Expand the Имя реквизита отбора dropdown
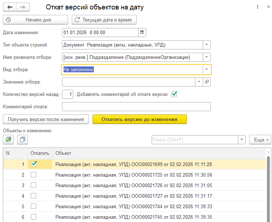Screen dimensions: 272x222 click(206, 57)
